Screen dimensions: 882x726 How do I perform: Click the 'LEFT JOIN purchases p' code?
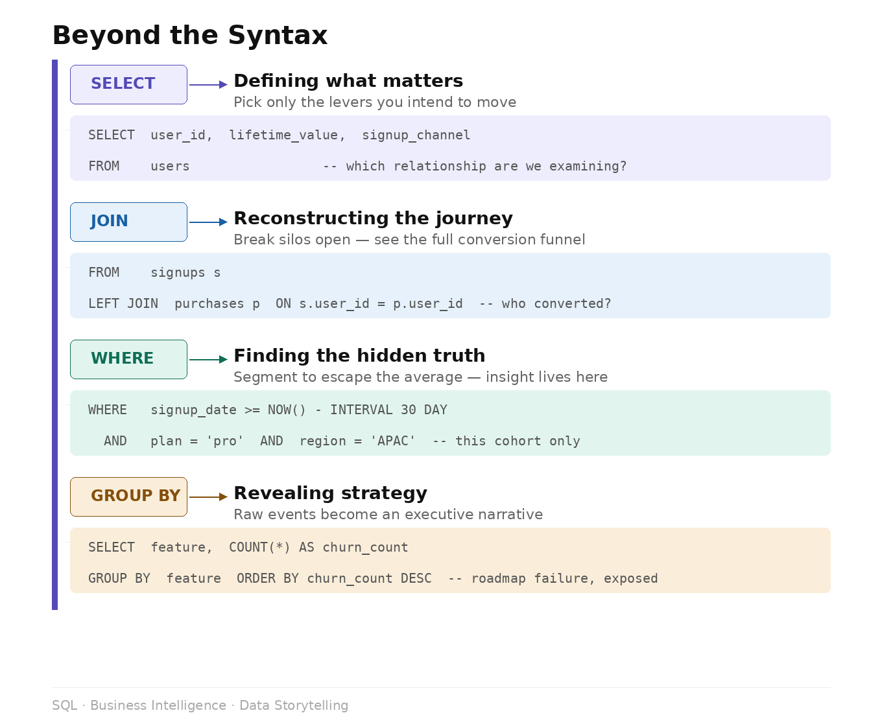pyautogui.click(x=174, y=303)
